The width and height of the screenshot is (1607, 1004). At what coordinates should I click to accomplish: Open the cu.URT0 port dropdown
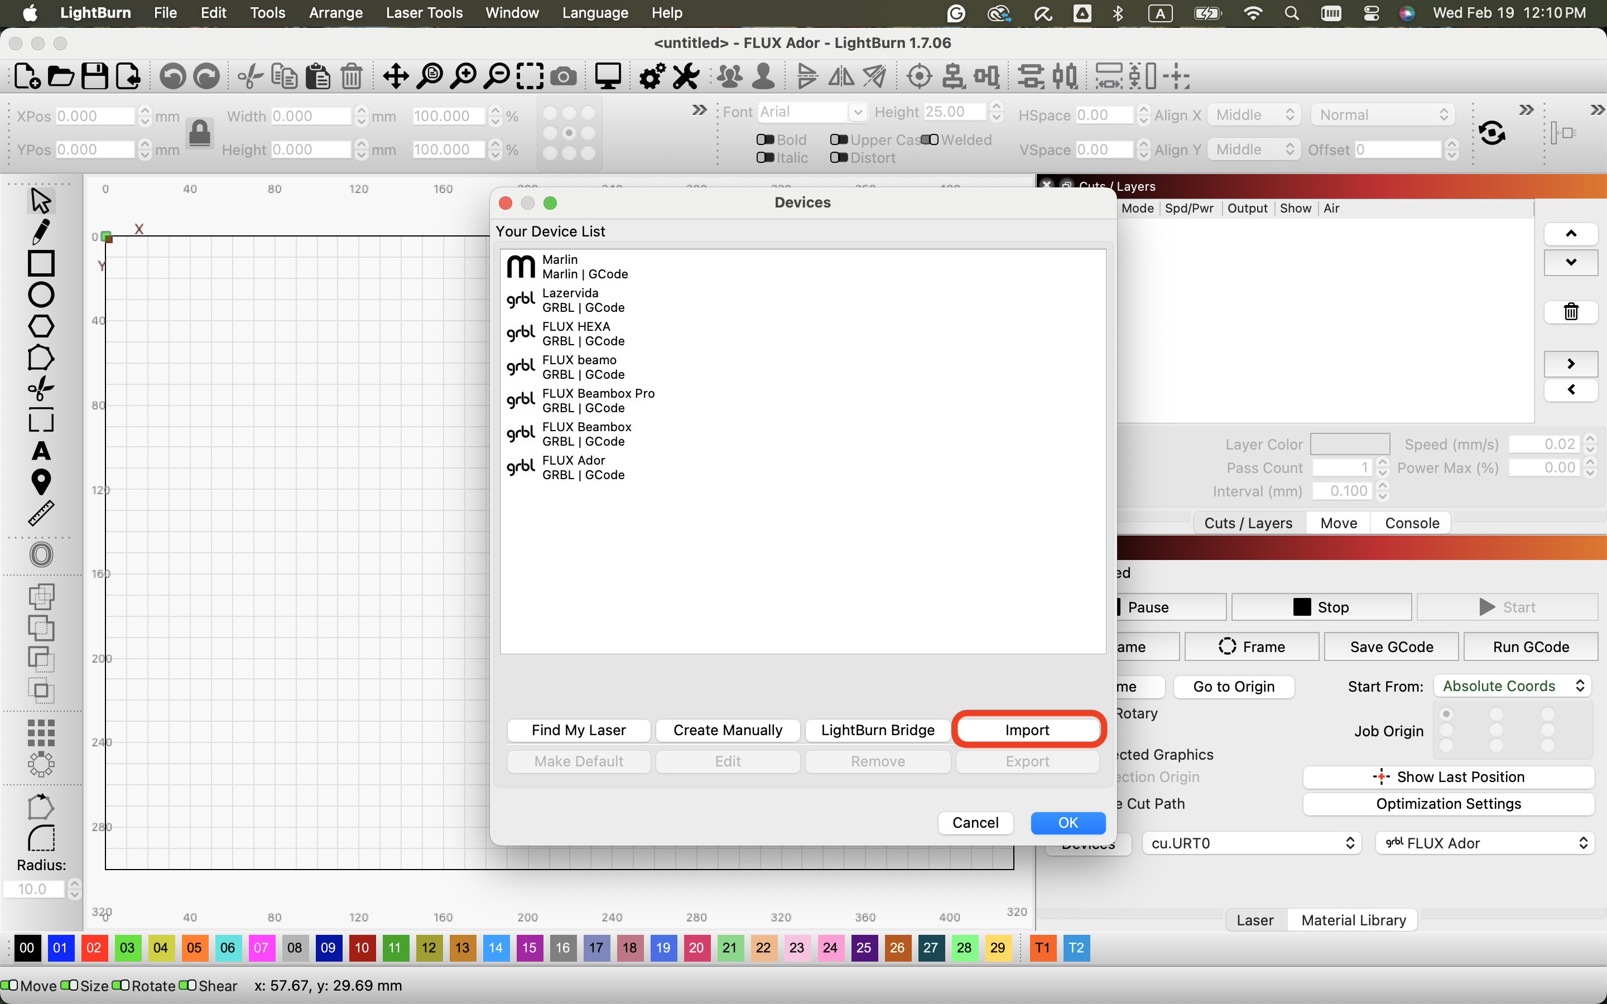click(1252, 843)
